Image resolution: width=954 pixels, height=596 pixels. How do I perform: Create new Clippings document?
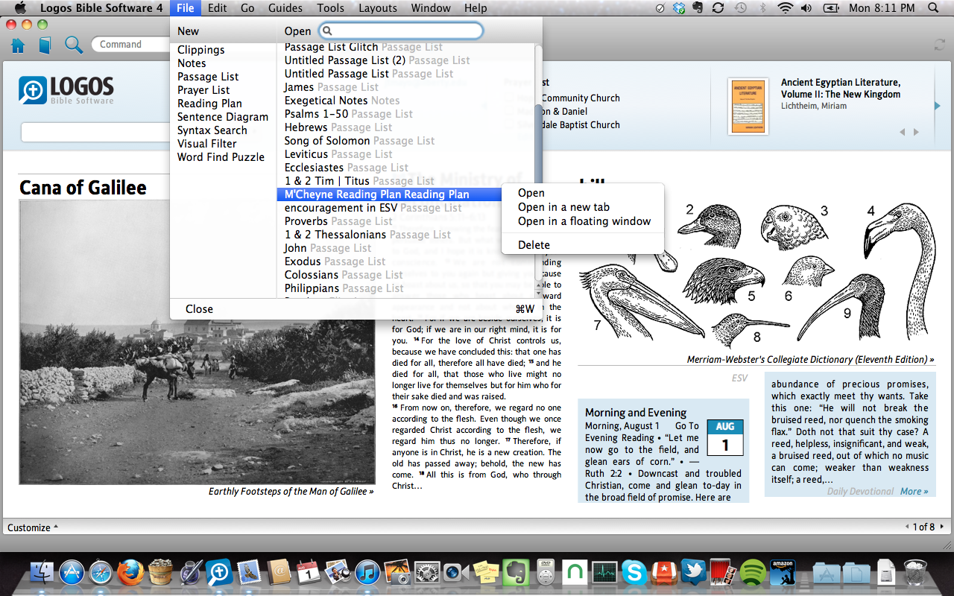click(201, 50)
